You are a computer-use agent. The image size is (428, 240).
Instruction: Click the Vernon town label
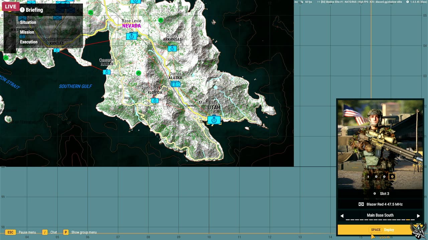(191, 106)
